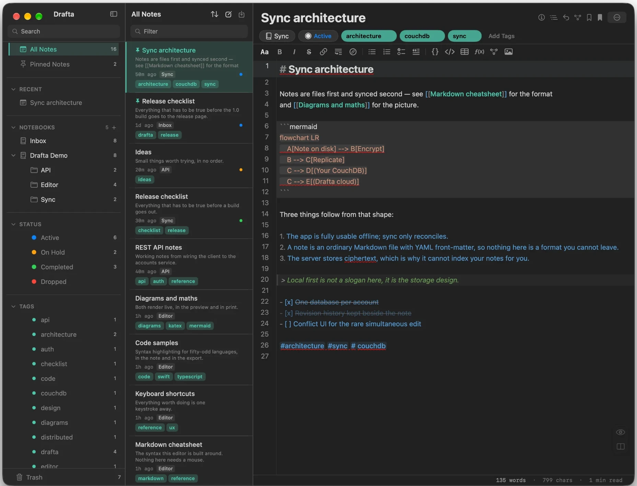Open the Inbox notebook

click(x=63, y=141)
